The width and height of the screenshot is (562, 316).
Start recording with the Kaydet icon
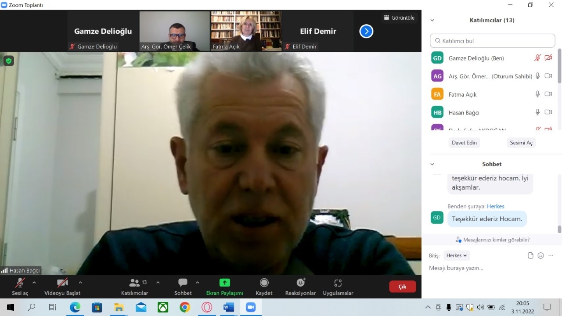(264, 283)
